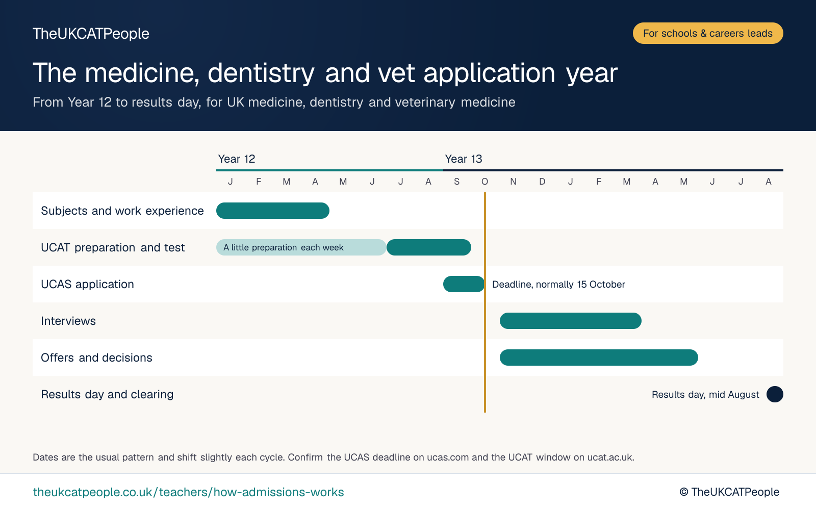Viewport: 816px width, 510px height.
Task: Select the 'UCAT preparation and test' row label
Action: pos(113,248)
